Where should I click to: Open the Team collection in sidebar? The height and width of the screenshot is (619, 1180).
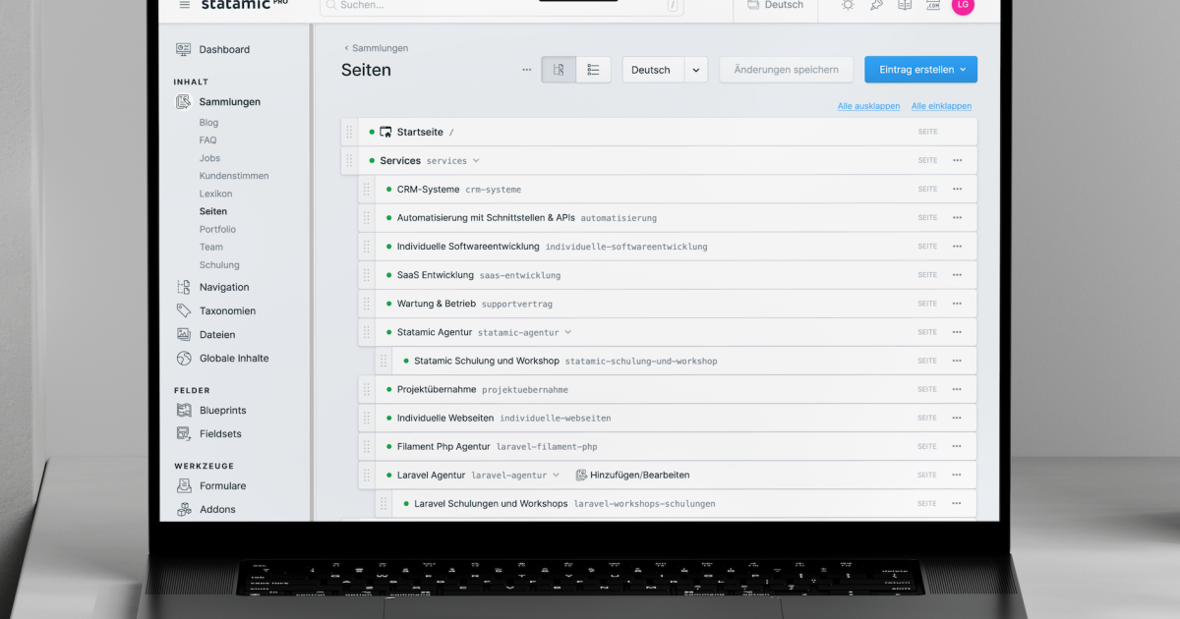coord(210,247)
